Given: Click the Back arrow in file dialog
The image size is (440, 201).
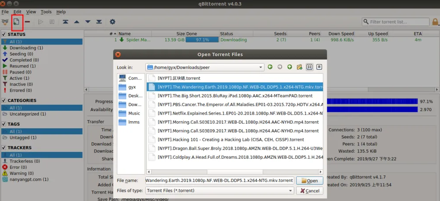Looking at the screenshot, I should pos(270,67).
